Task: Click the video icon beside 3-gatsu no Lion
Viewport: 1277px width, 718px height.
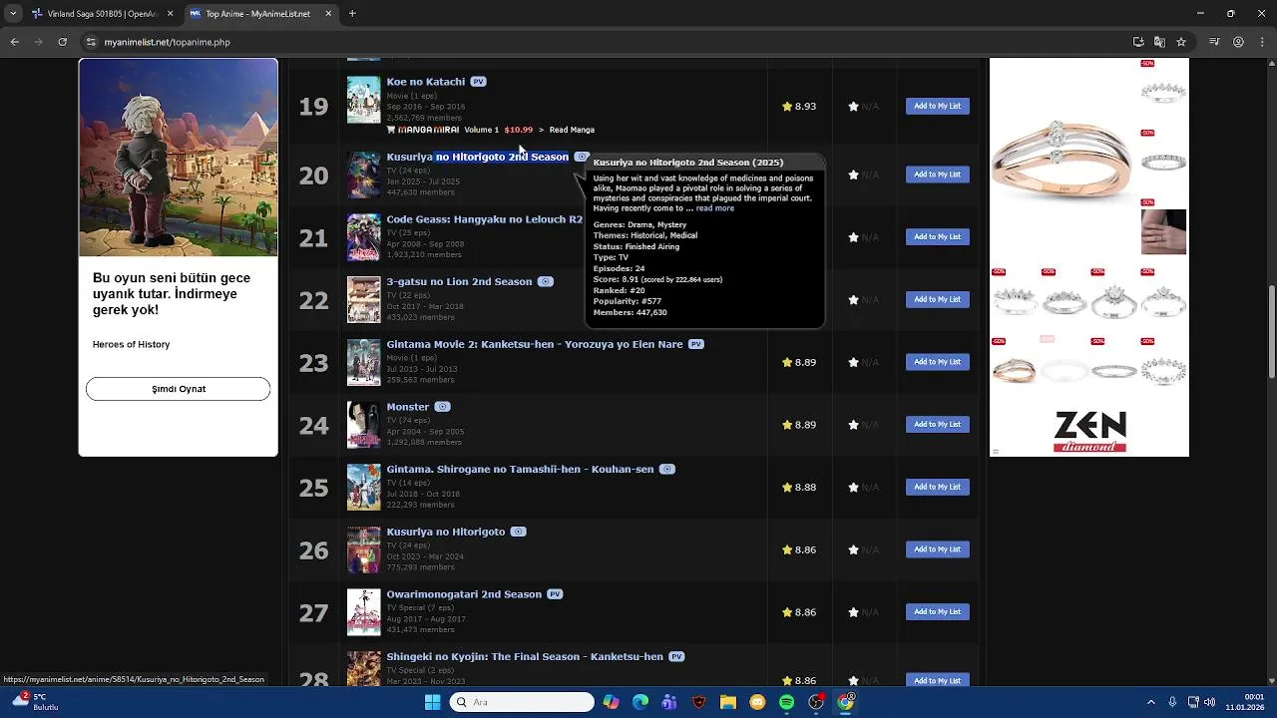Action: tap(545, 282)
